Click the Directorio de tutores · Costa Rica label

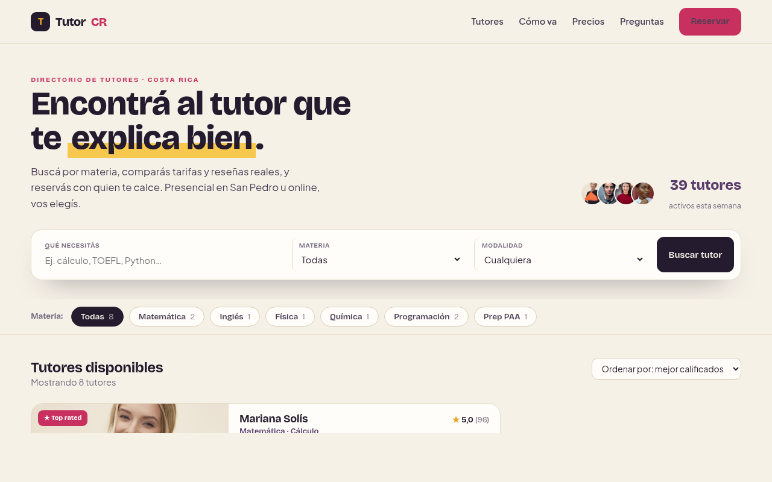pos(115,80)
